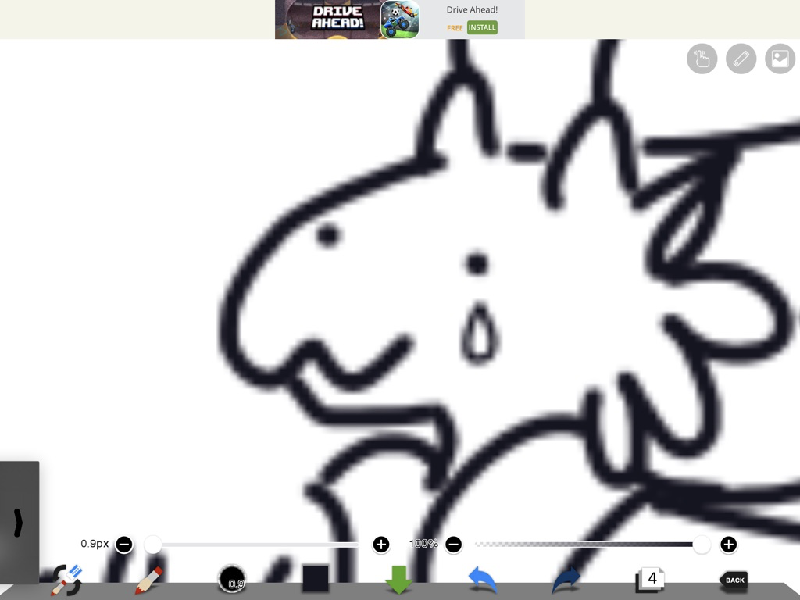Redo the last undone stroke
This screenshot has width=800, height=600.
click(566, 580)
